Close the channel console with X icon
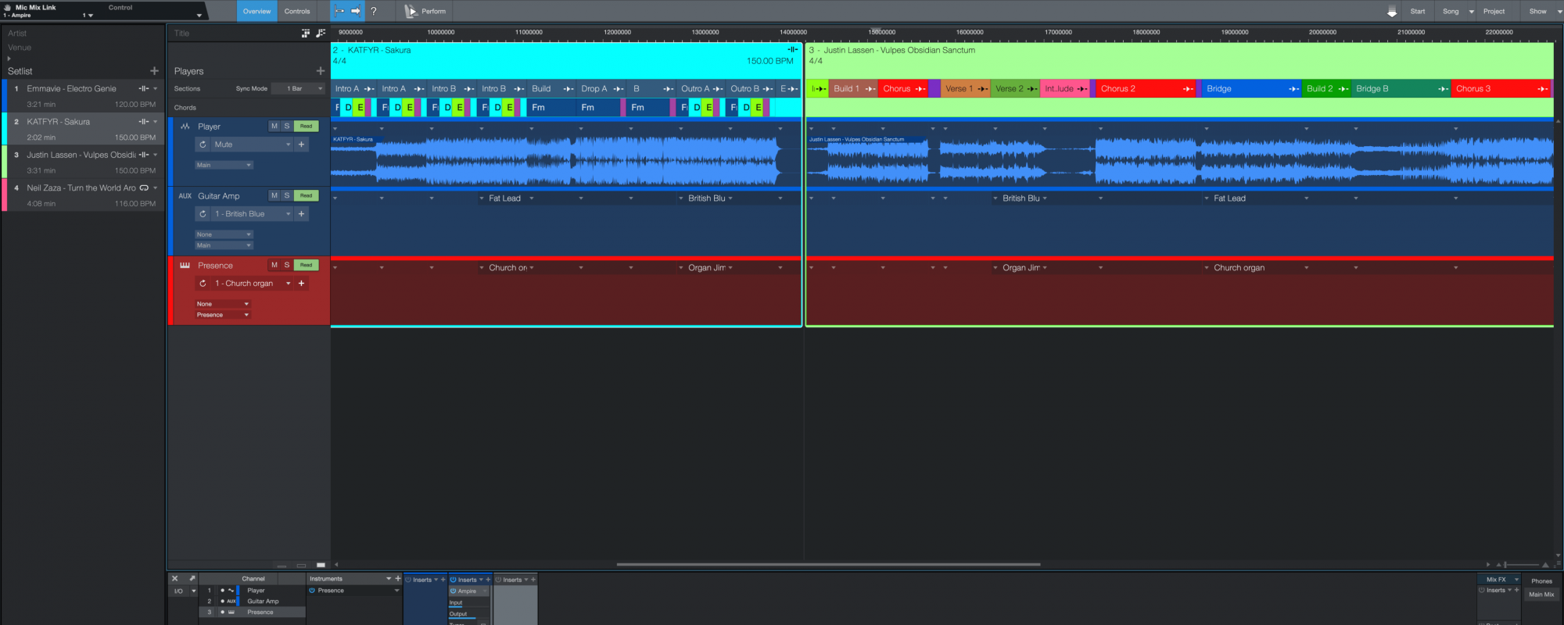 coord(175,579)
